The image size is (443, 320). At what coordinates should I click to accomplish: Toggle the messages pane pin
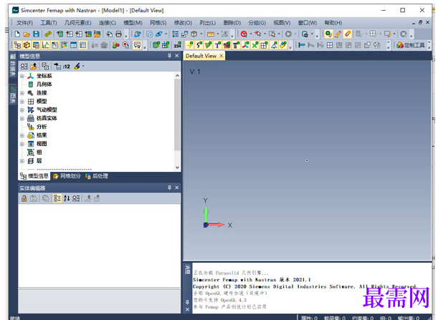(x=187, y=302)
